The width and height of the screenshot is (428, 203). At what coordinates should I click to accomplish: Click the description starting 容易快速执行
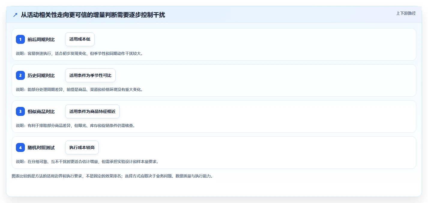80,53
